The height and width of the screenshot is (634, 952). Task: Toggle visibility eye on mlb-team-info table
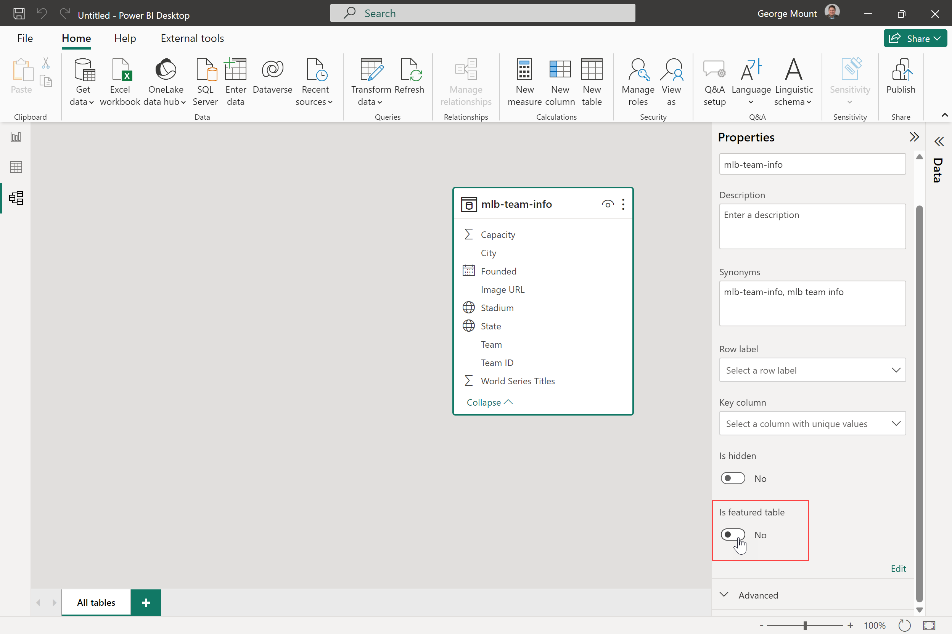click(x=607, y=204)
